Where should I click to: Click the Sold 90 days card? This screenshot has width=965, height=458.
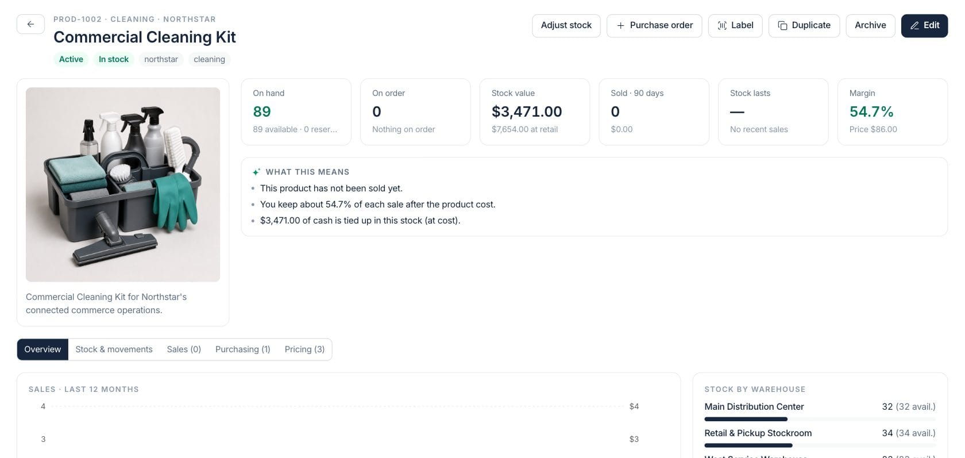pyautogui.click(x=654, y=112)
